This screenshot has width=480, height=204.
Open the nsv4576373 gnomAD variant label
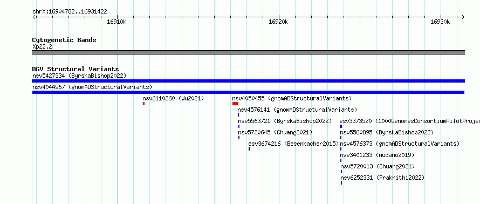(x=400, y=144)
